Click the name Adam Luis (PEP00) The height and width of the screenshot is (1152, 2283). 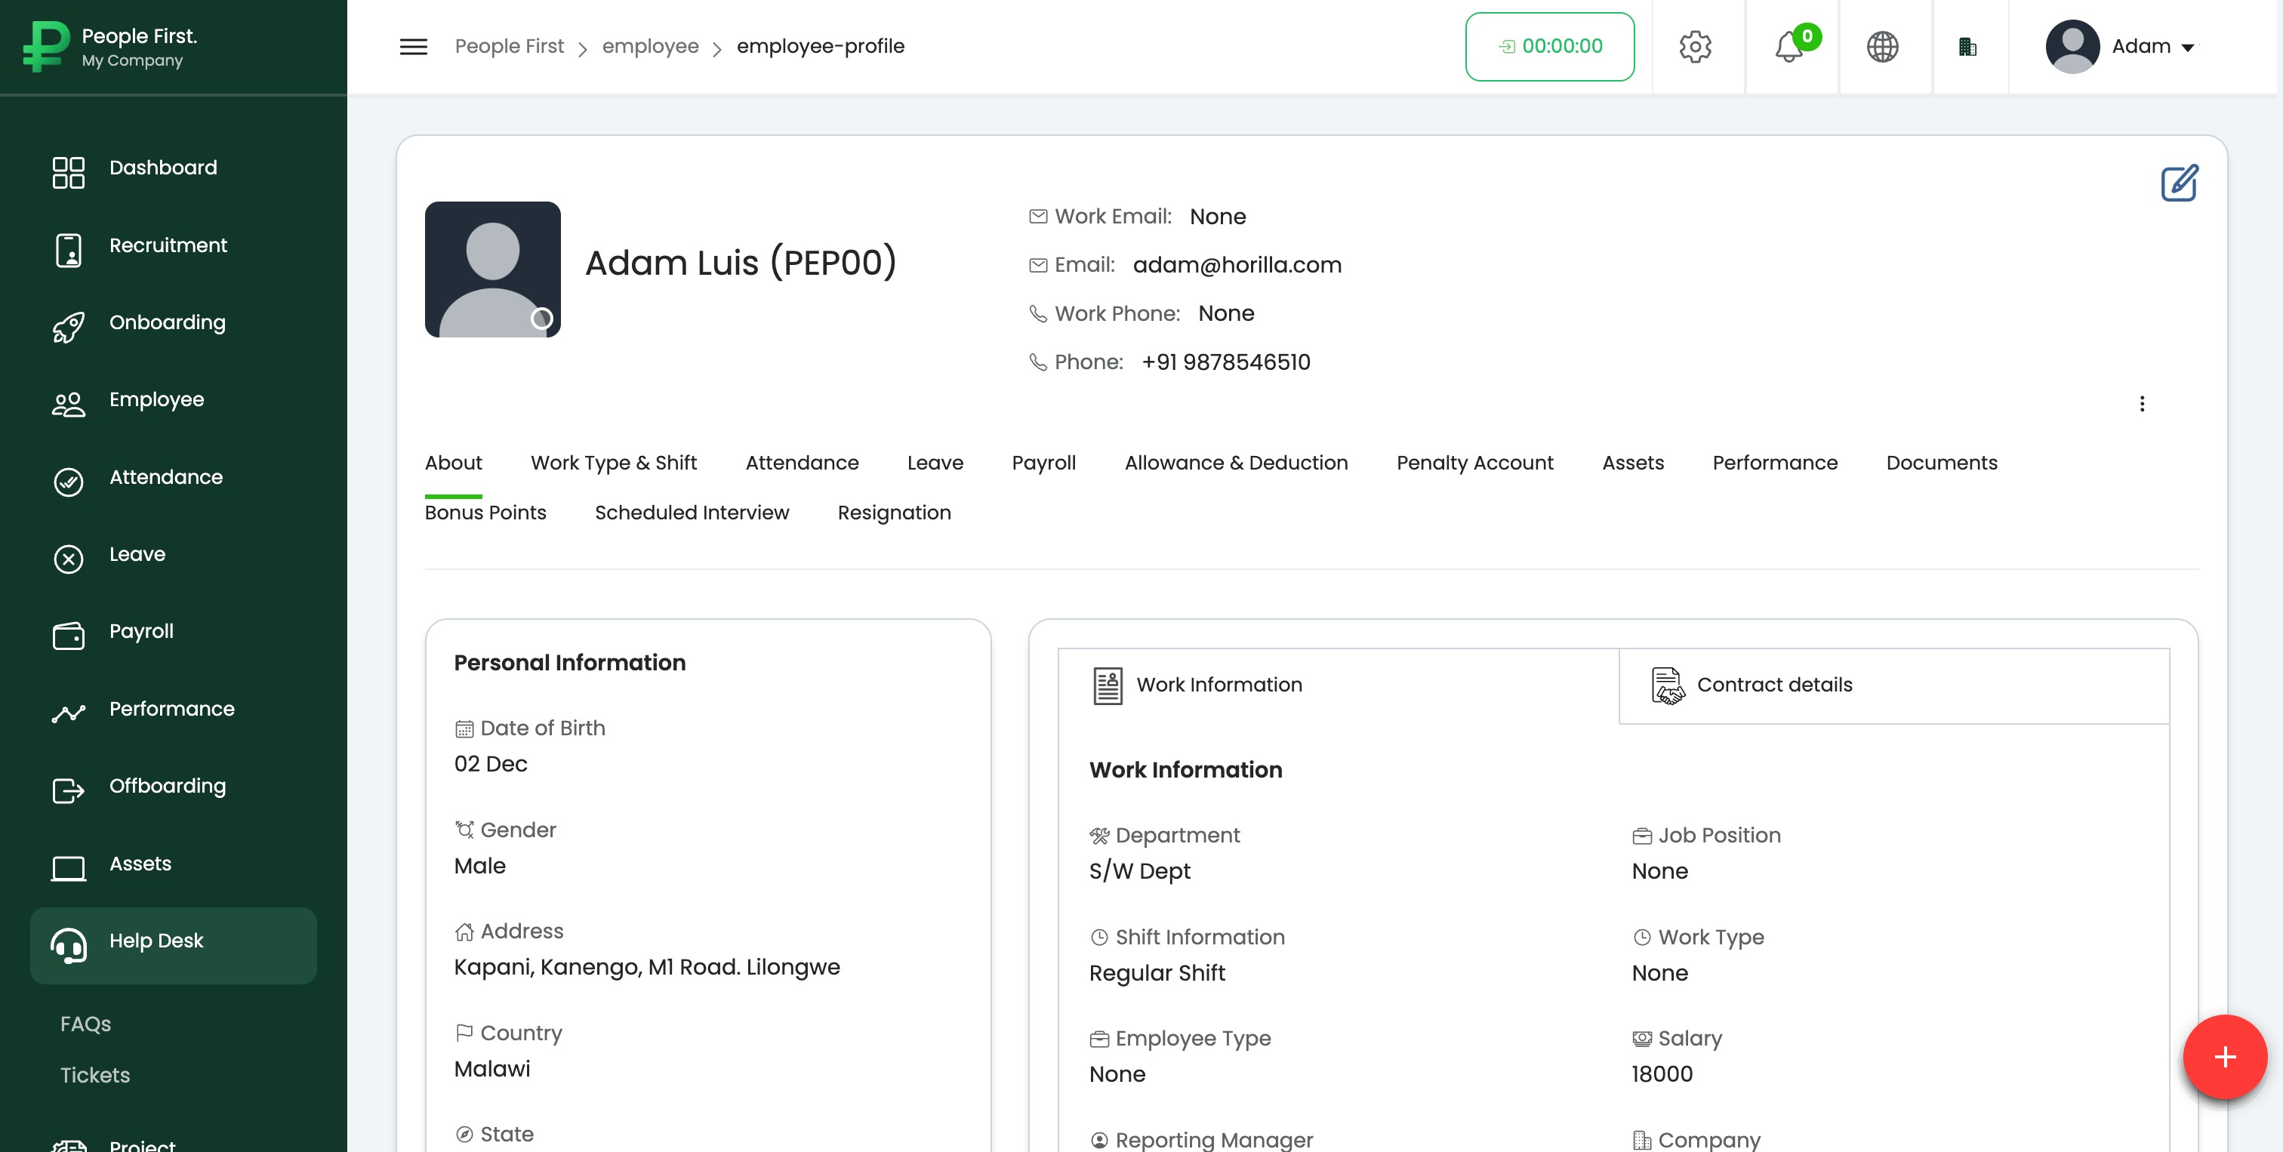coord(740,263)
